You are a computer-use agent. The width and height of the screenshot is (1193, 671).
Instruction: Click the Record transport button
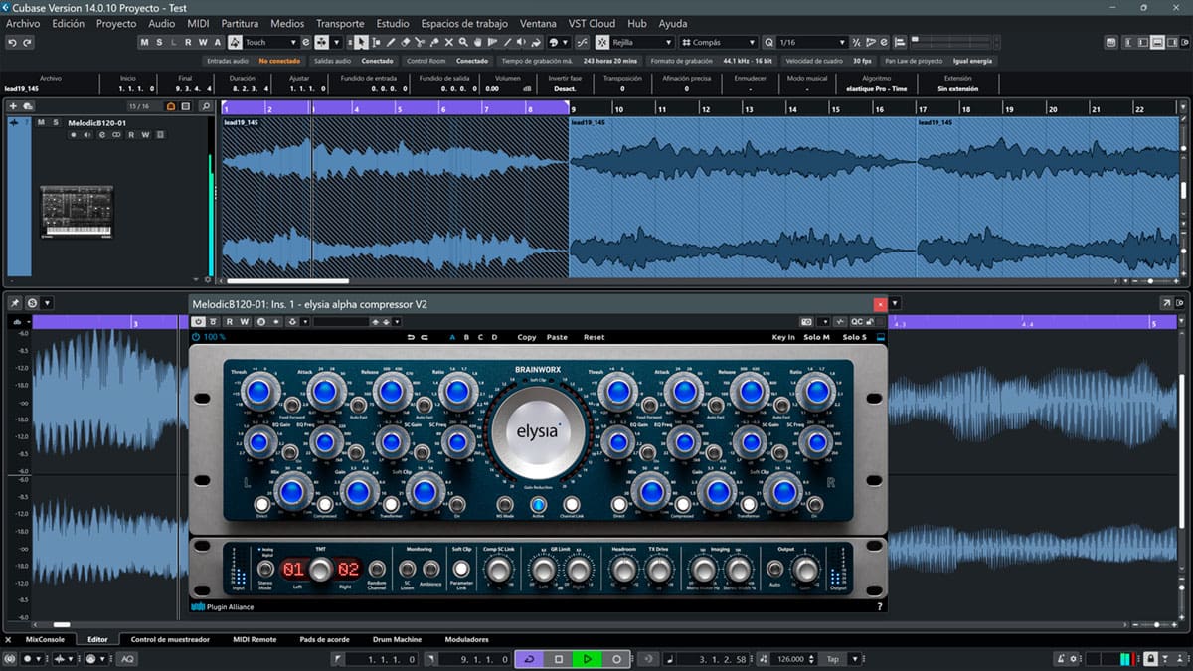(x=616, y=659)
